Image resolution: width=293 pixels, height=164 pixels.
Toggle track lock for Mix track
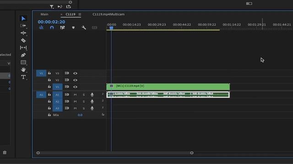coord(49,115)
